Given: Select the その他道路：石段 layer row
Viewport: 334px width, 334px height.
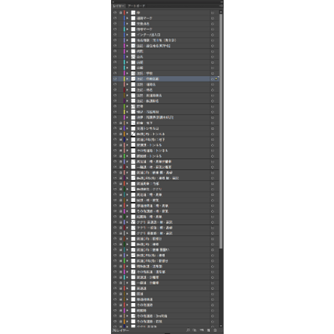Looking at the screenshot, I should [166, 322].
